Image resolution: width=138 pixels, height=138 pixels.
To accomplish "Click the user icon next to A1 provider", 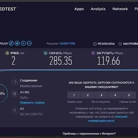I will (x=15, y=110).
